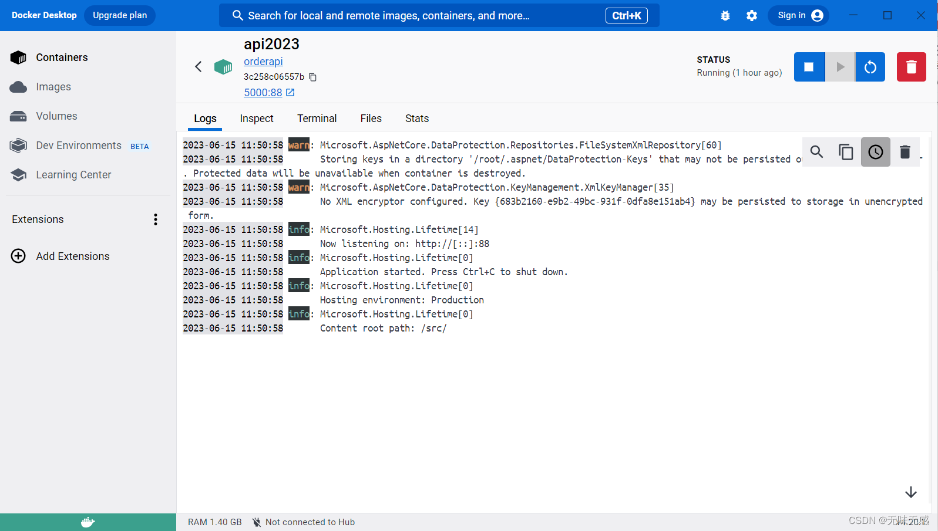Copy logs to clipboard
The height and width of the screenshot is (531, 938).
(846, 152)
